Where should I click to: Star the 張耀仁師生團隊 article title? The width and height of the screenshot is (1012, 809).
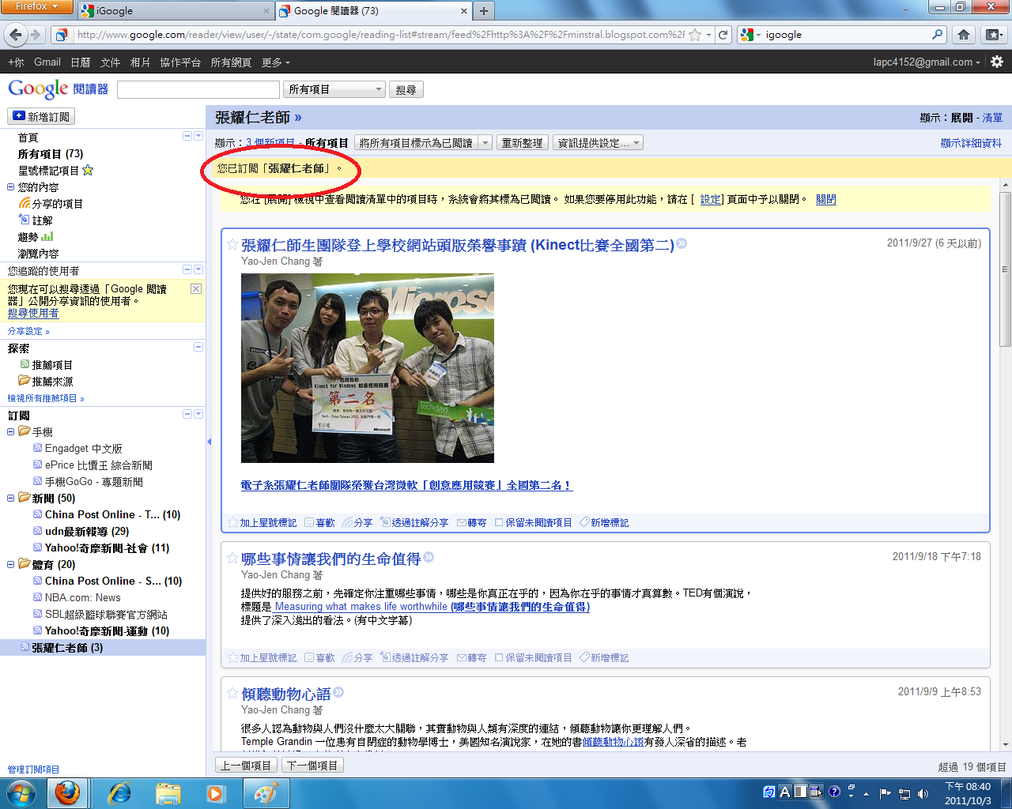[232, 245]
